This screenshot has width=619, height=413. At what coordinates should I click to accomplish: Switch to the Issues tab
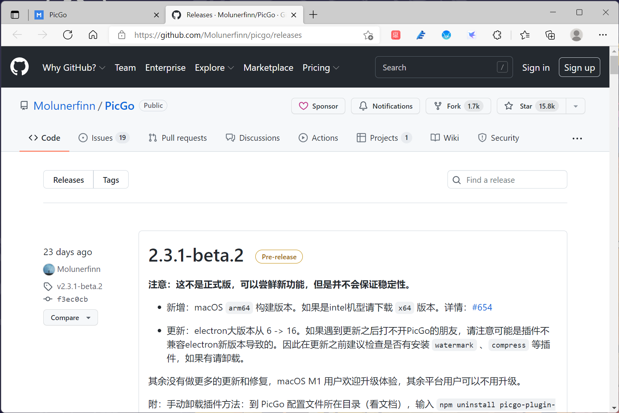tap(100, 138)
